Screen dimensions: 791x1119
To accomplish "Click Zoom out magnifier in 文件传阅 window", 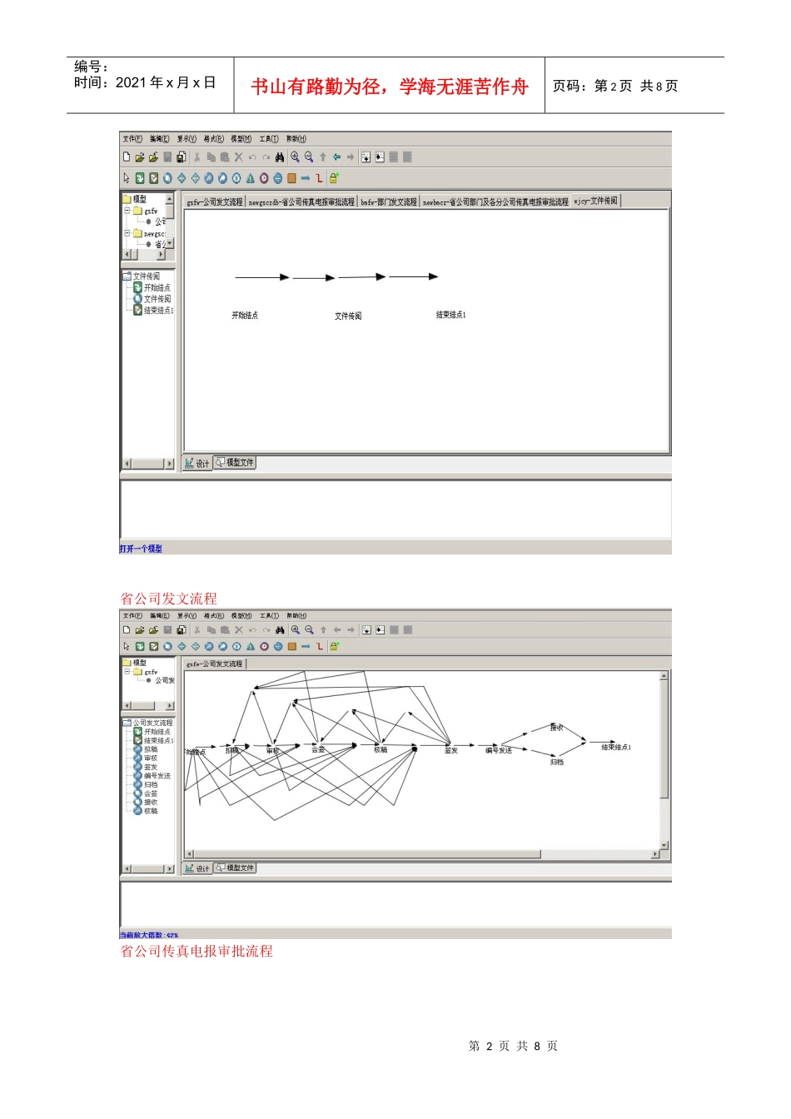I will [x=309, y=157].
